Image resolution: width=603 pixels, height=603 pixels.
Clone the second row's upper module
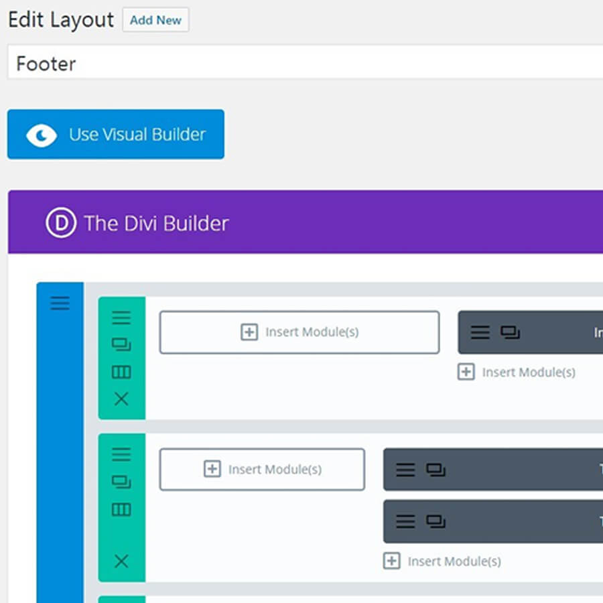[435, 470]
